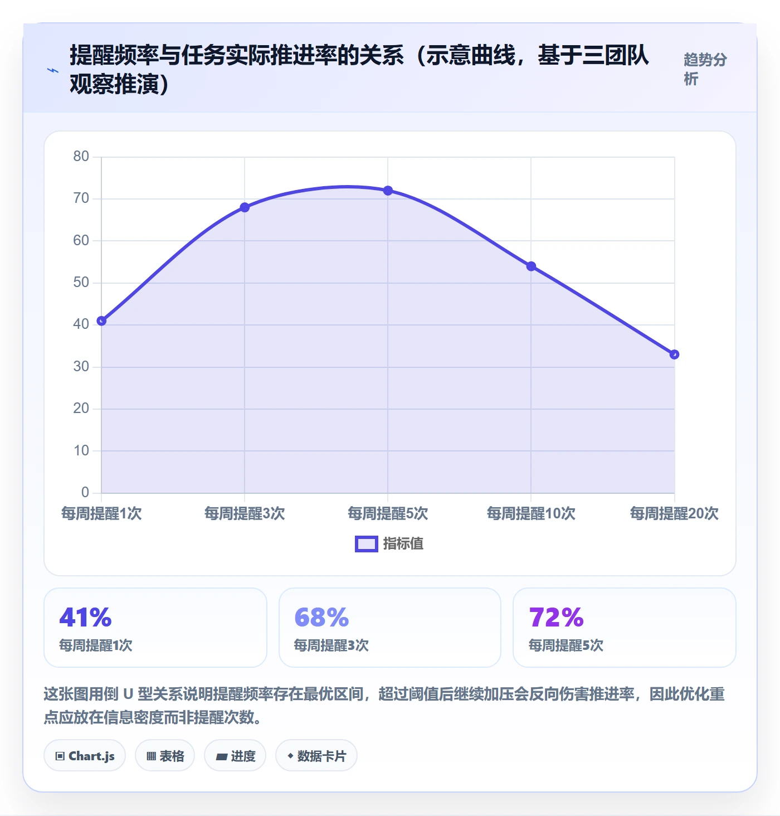
Task: Open the 68% 每周提醒3次 stat card
Action: click(390, 628)
